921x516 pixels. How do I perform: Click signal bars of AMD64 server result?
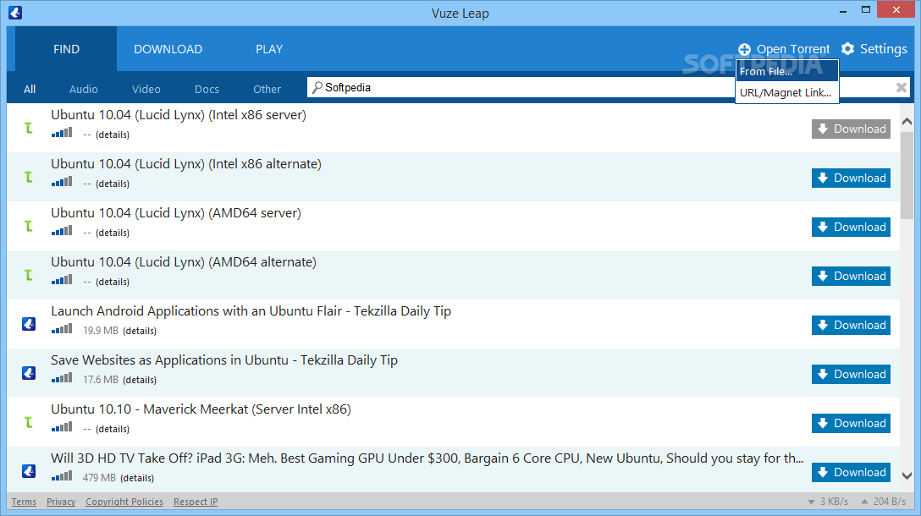62,231
